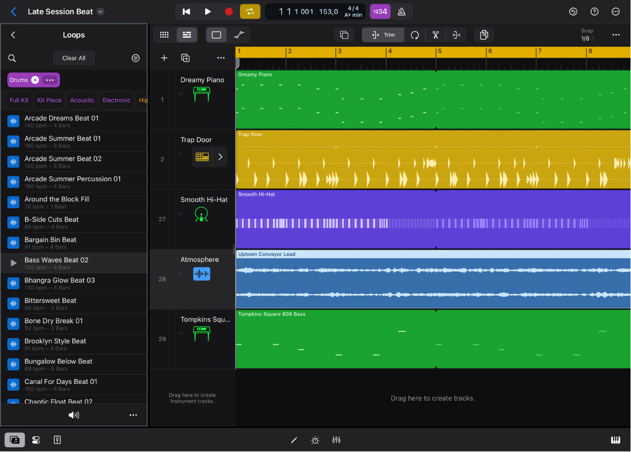Switch to the Live Loops grid view
The width and height of the screenshot is (631, 452).
164,35
